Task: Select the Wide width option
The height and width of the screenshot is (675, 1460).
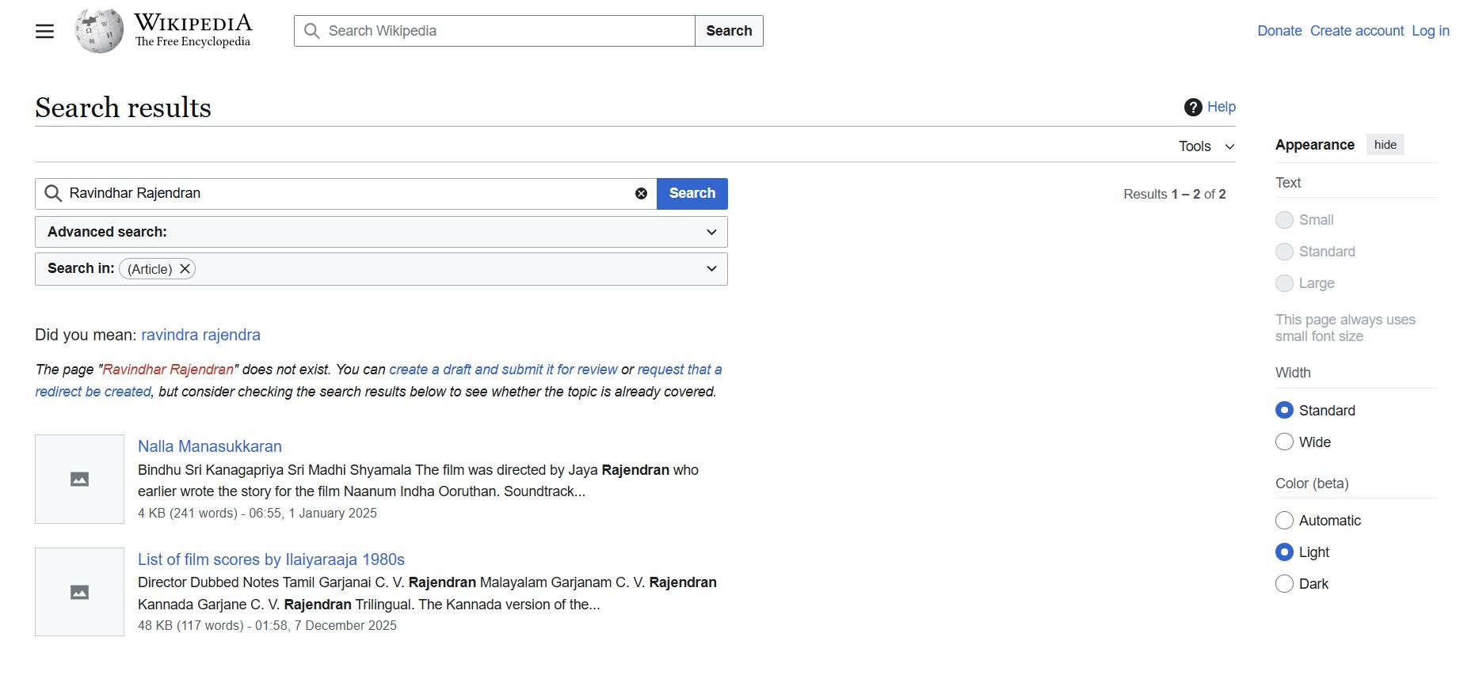Action: click(x=1284, y=442)
